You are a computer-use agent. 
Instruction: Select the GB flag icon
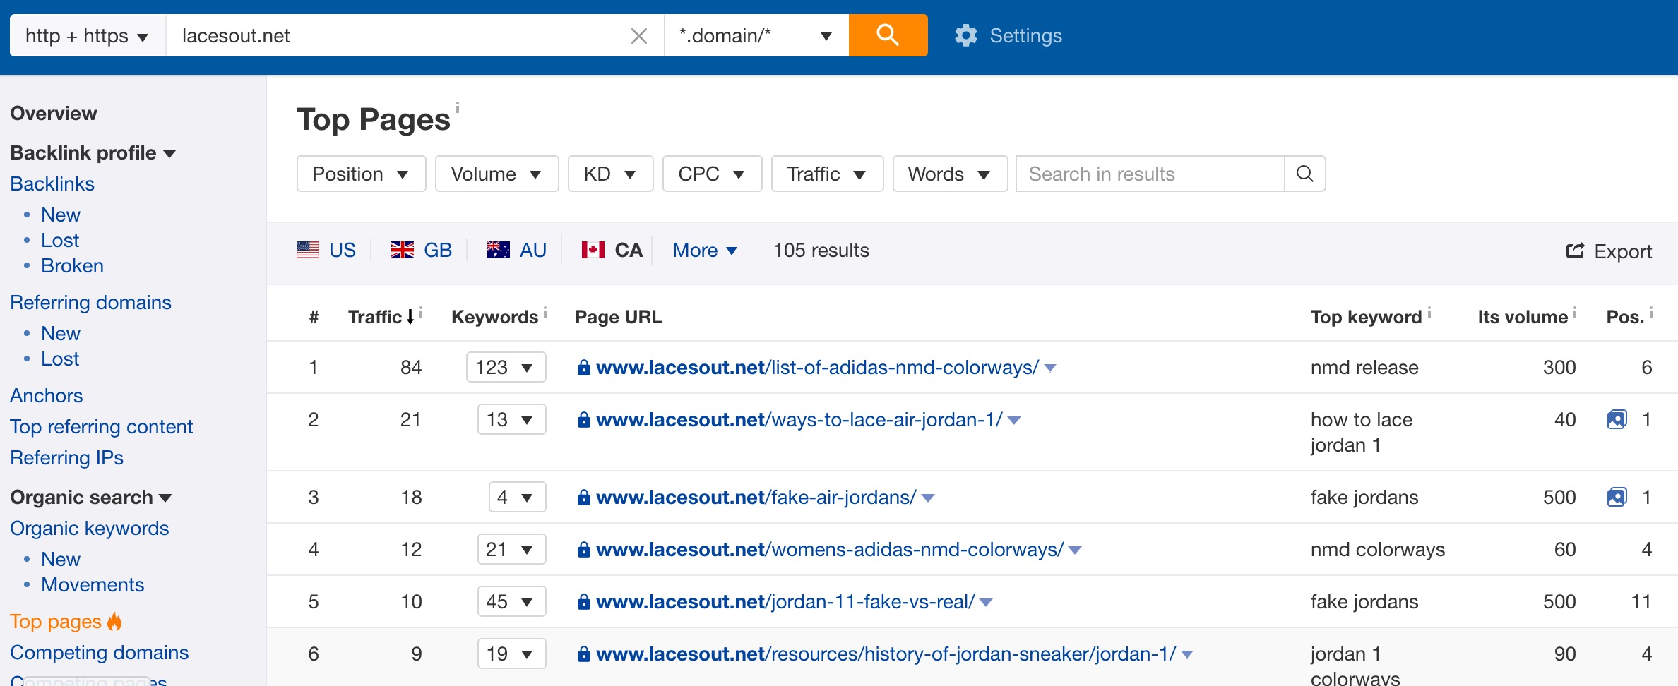403,250
